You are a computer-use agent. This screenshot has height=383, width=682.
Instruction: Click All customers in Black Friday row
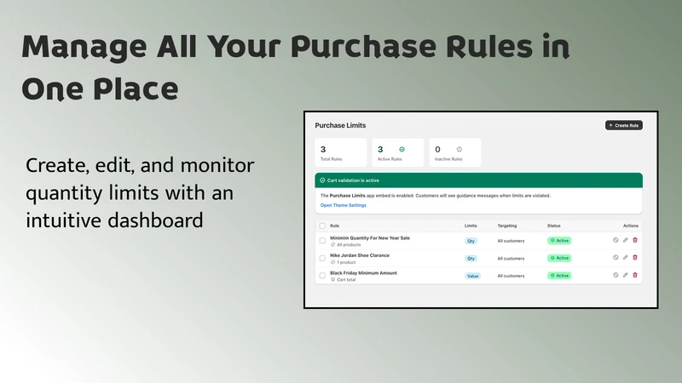[511, 276]
